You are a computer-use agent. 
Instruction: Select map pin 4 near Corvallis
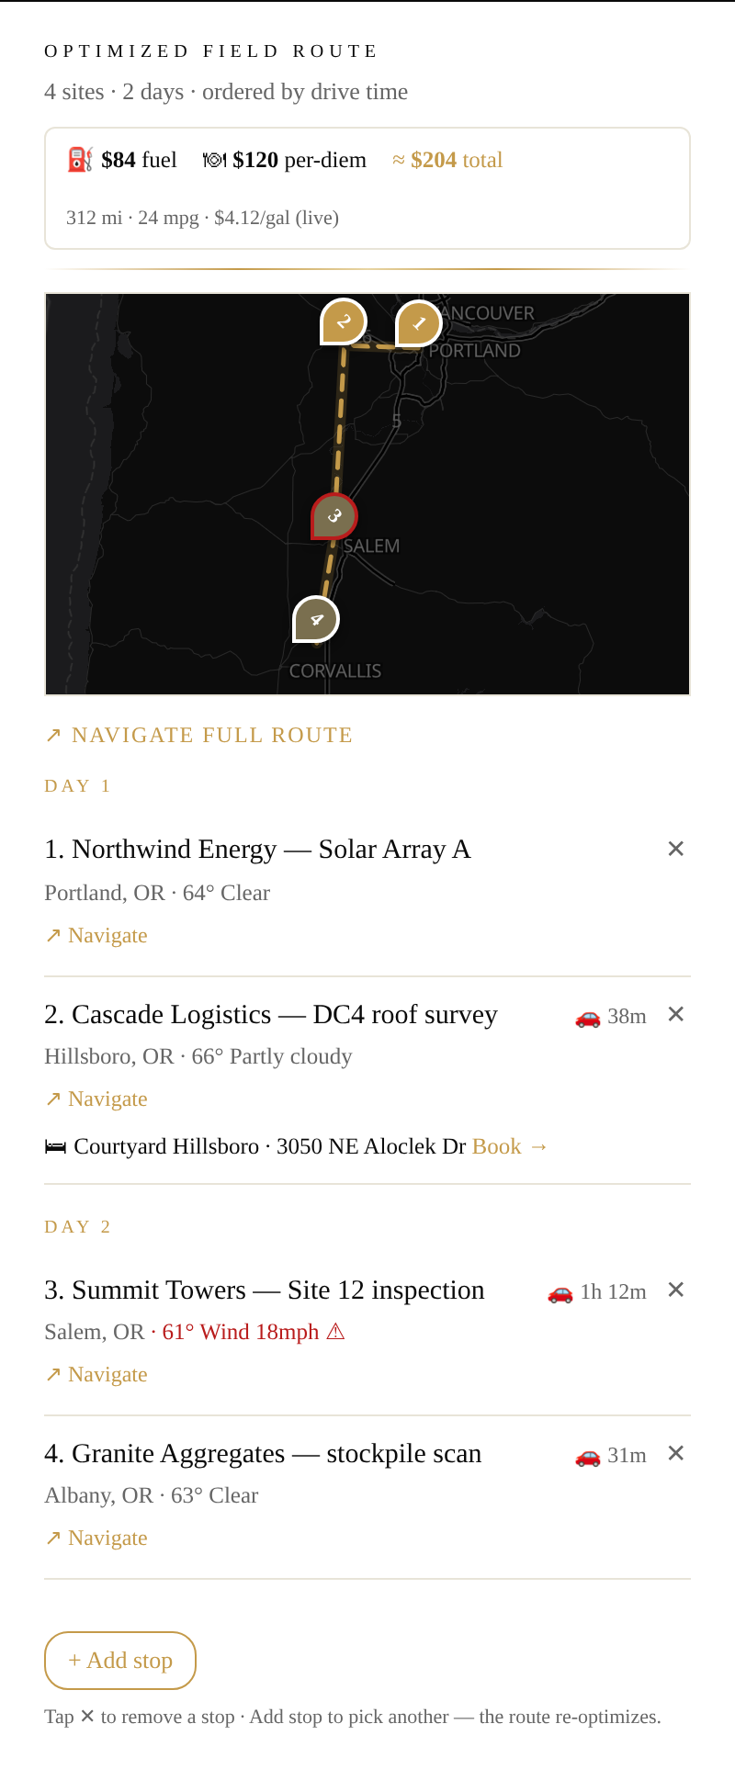coord(316,620)
